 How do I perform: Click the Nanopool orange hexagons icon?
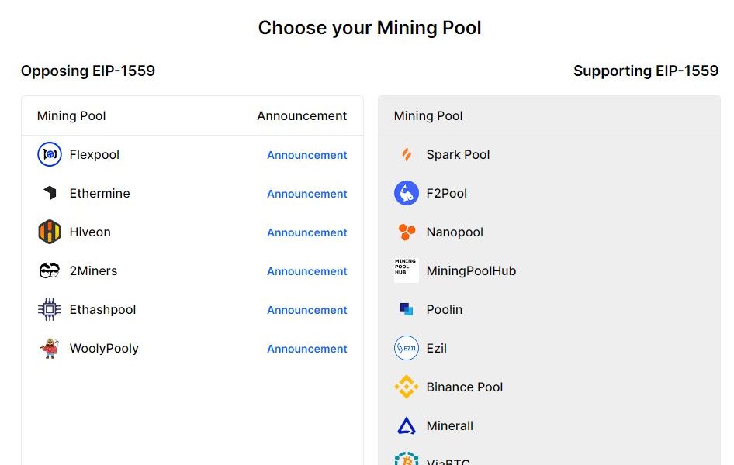[407, 232]
